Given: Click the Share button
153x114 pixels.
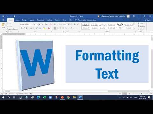Looking at the screenshot, I should click(148, 20).
